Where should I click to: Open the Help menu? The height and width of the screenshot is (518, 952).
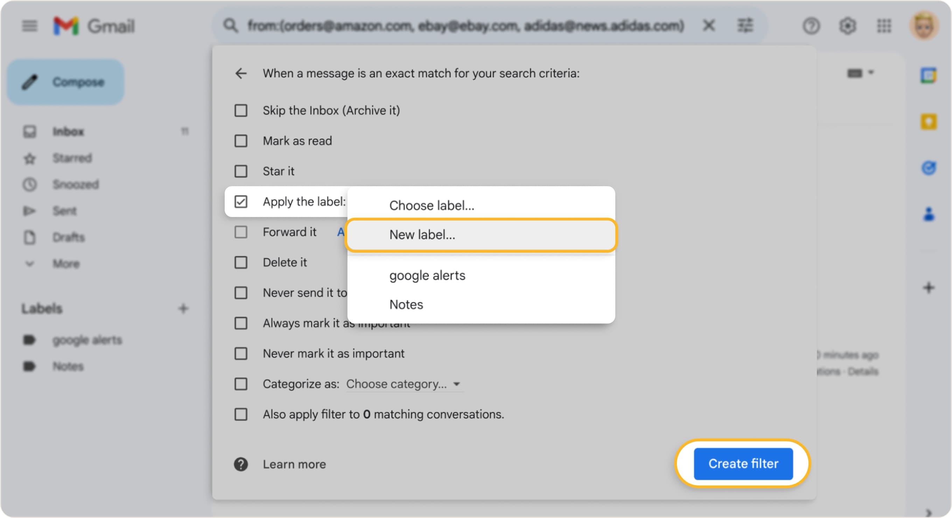click(x=811, y=26)
